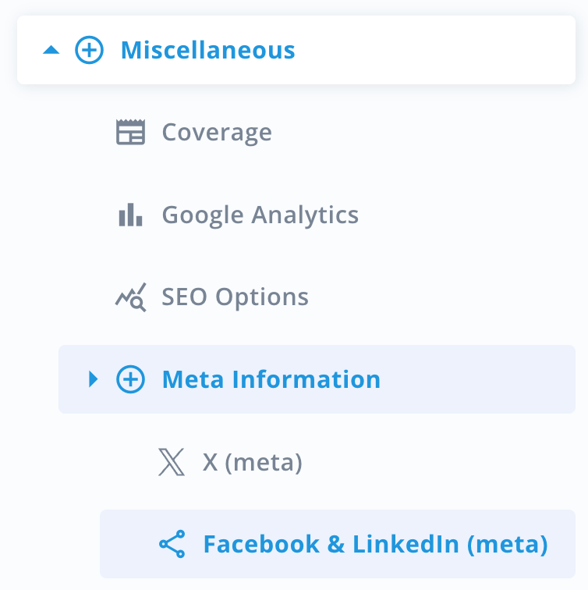The height and width of the screenshot is (590, 588).
Task: Select the Meta Information label
Action: pyautogui.click(x=271, y=380)
